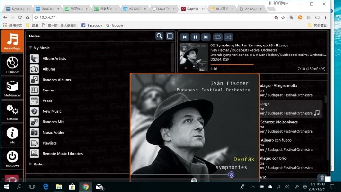Toggle repeat mode
Screen dimensions: 341x192
(218, 37)
